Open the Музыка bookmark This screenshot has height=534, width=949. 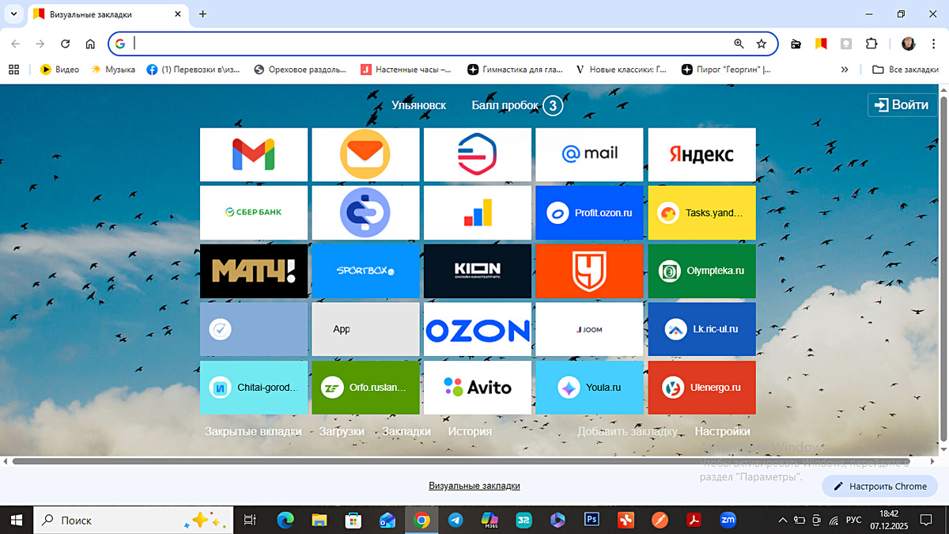point(113,70)
